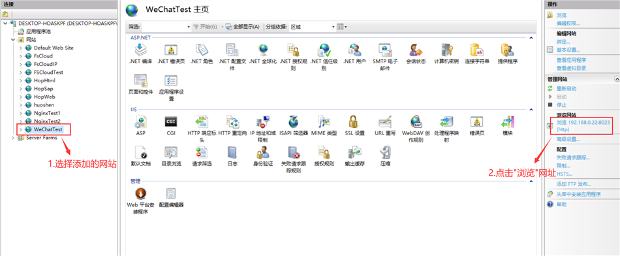The width and height of the screenshot is (620, 256).
Task: Open the 输出缓存 icon
Action: click(x=354, y=152)
